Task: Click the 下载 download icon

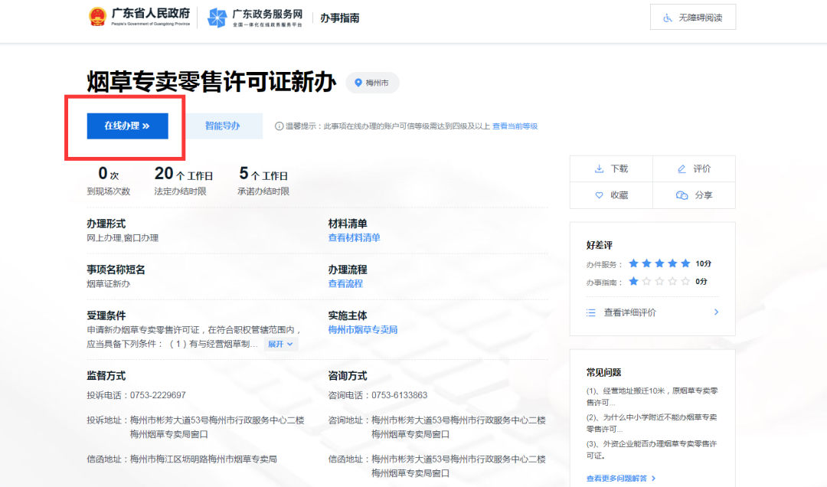Action: point(600,168)
